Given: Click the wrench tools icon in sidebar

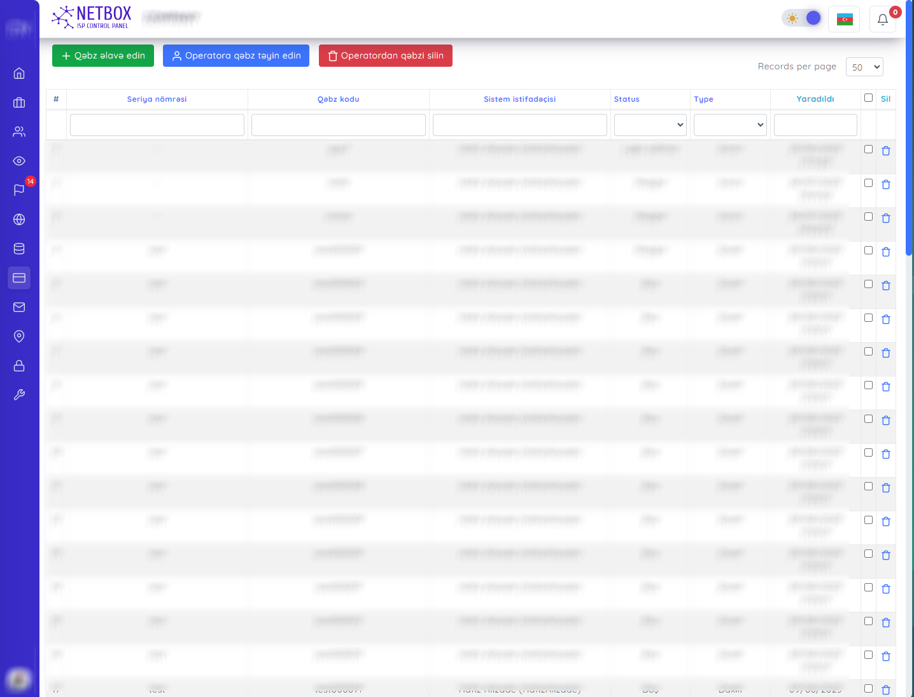Looking at the screenshot, I should 19,395.
